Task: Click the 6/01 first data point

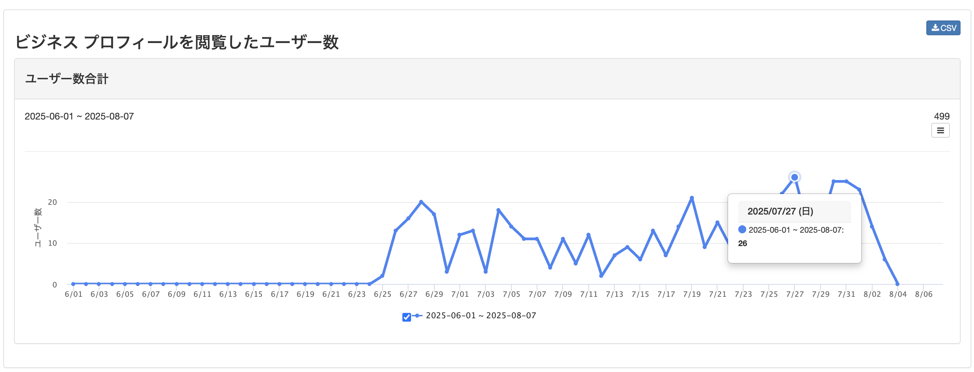Action: [x=73, y=284]
